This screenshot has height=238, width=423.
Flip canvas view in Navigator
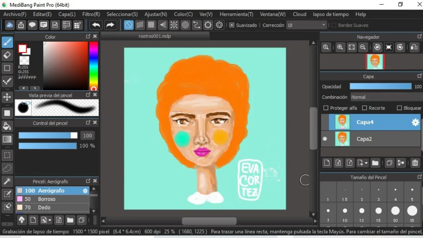click(x=414, y=47)
